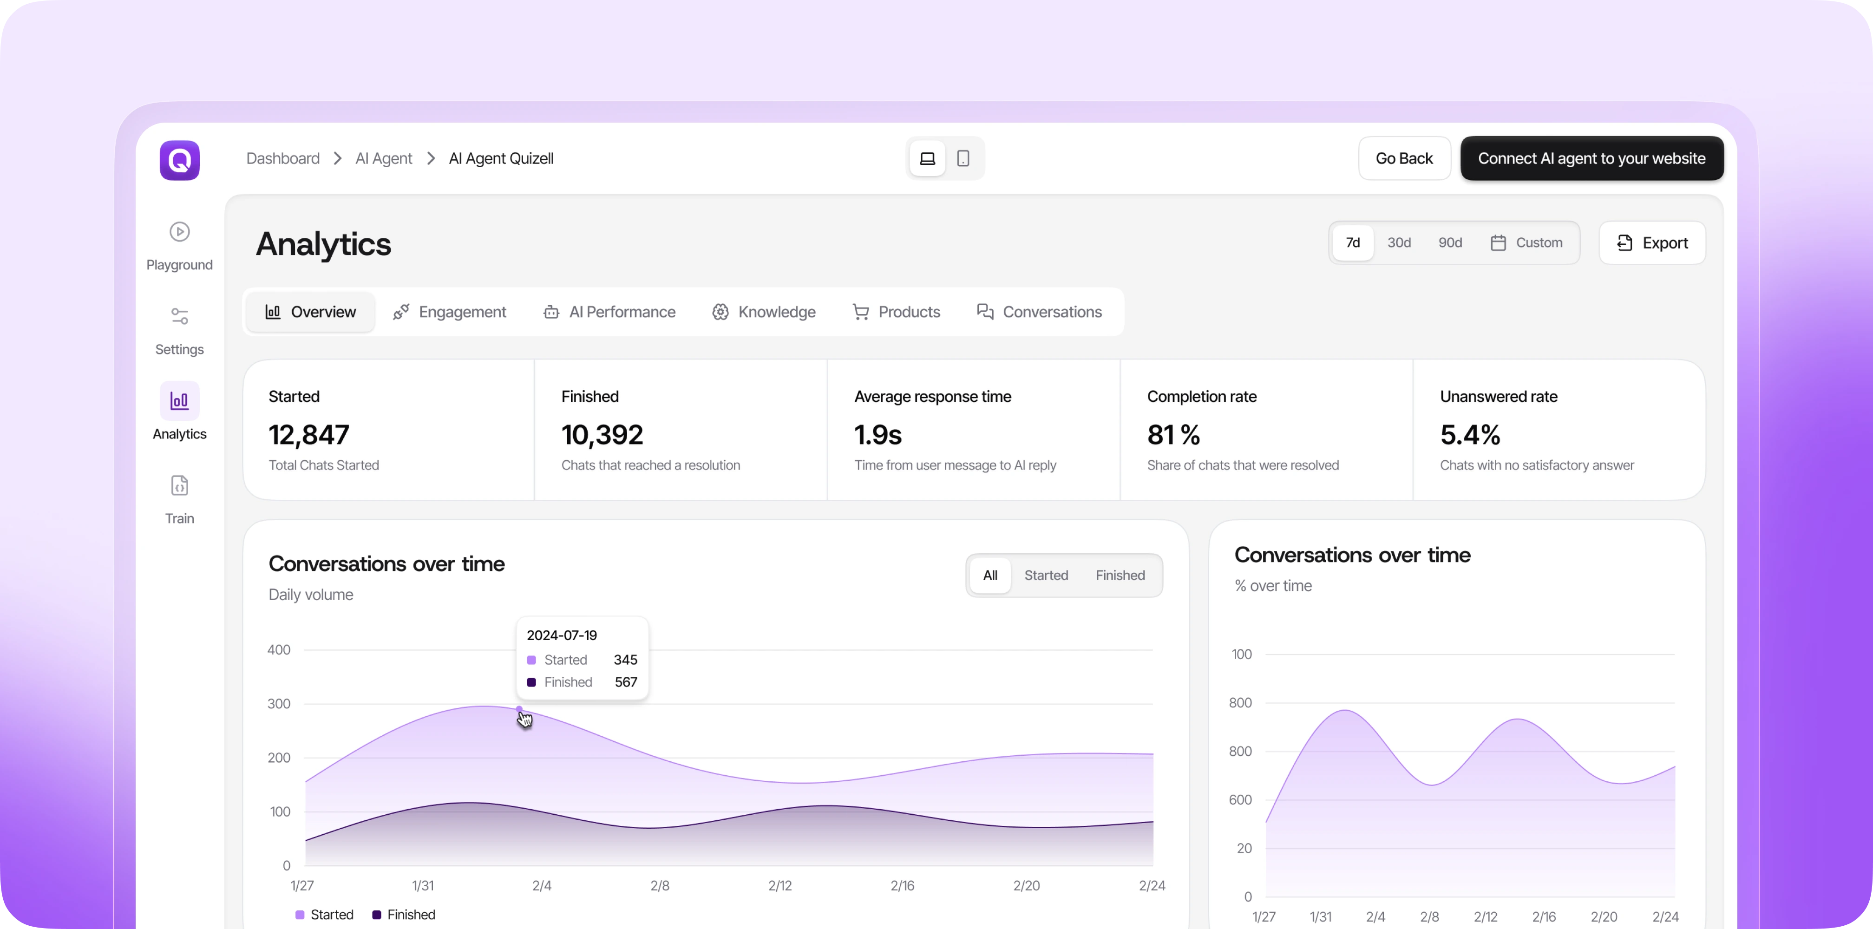Click the Analytics sidebar label
This screenshot has width=1873, height=929.
click(180, 434)
